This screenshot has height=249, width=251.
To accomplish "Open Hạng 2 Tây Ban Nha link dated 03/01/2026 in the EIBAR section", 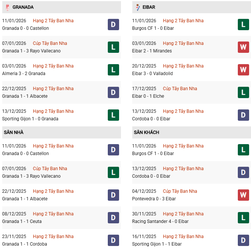I will [183, 43].
